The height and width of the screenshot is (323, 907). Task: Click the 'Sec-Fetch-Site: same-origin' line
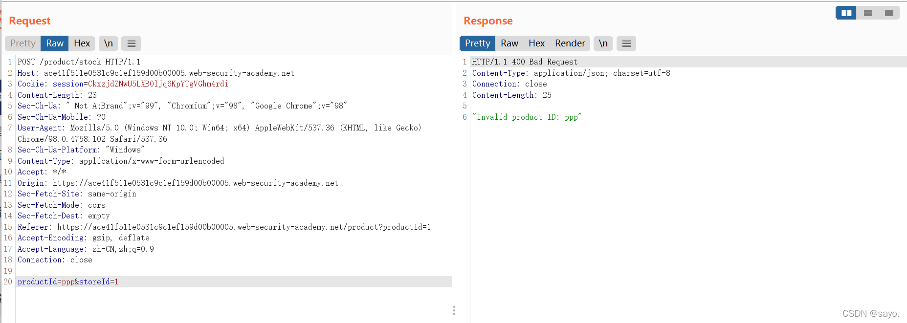click(x=77, y=194)
